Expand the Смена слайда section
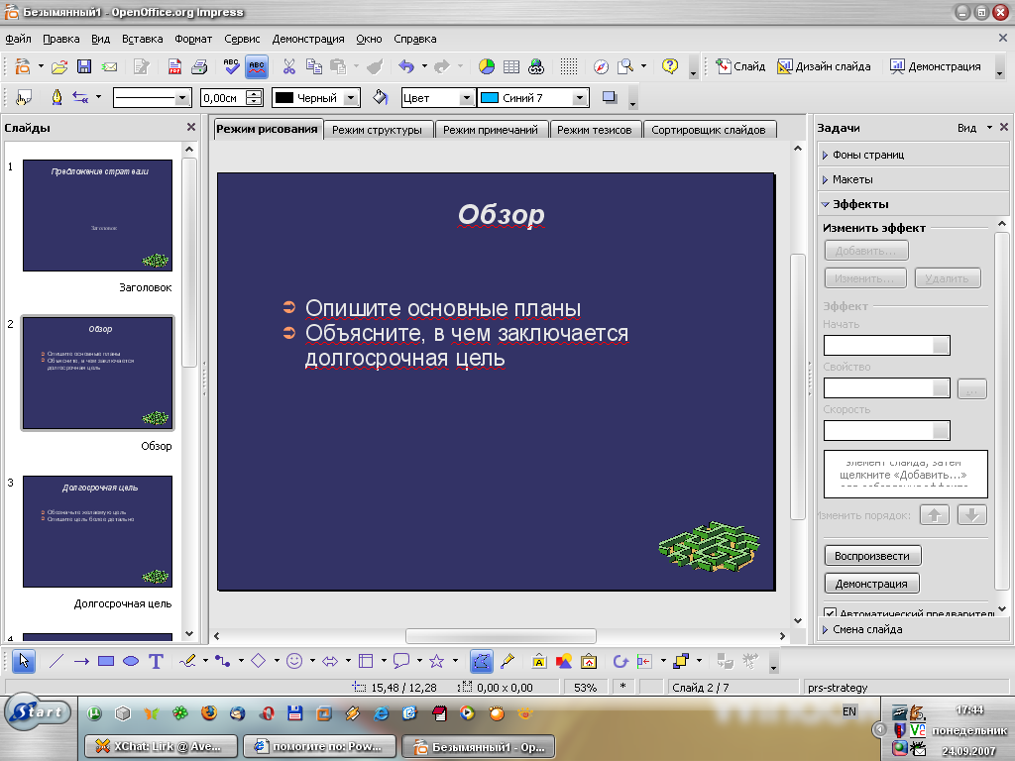1015x761 pixels. click(x=867, y=629)
